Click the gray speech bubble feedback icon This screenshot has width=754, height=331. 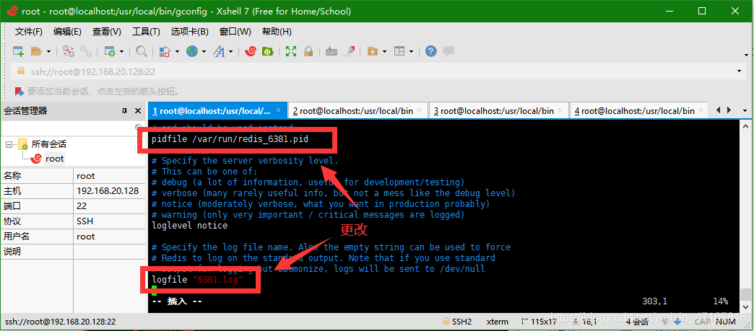tap(448, 51)
